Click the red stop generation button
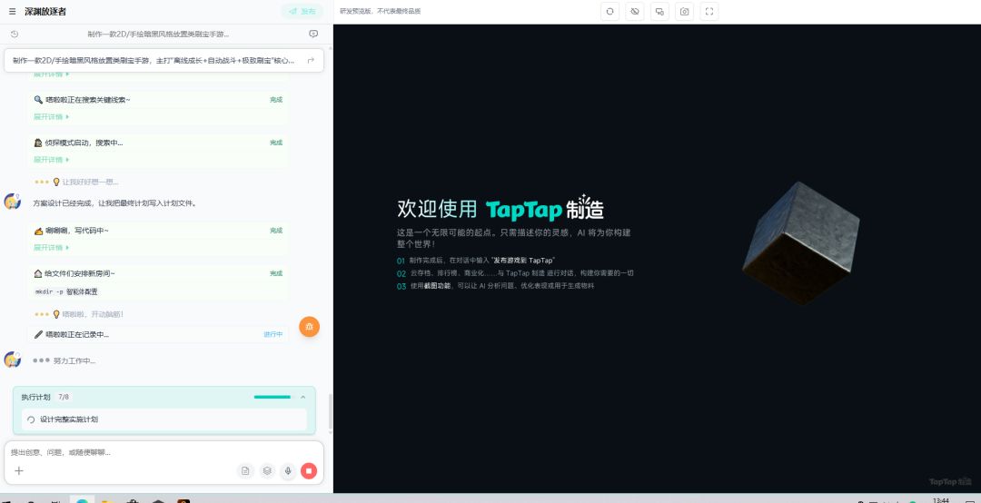 (309, 470)
